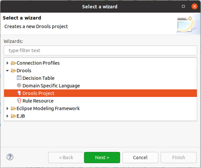Viewport: 201px width, 168px height.
Task: Click the Decision Table icon
Action: point(19,78)
